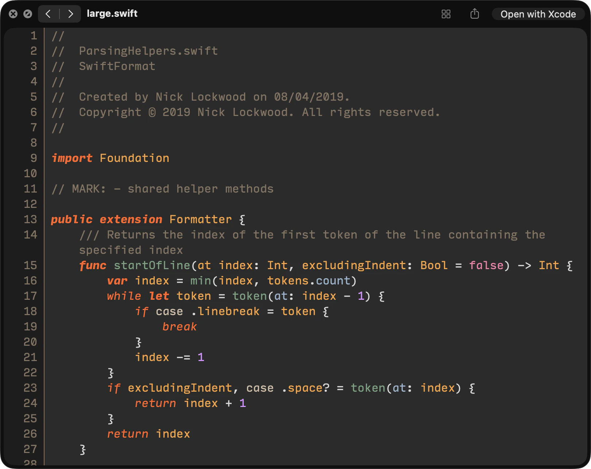The height and width of the screenshot is (469, 591).
Task: Click the SwiftFormat comment on line 3
Action: 117,66
